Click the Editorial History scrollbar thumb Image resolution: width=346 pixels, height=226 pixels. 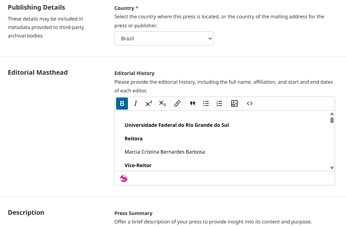tap(332, 120)
